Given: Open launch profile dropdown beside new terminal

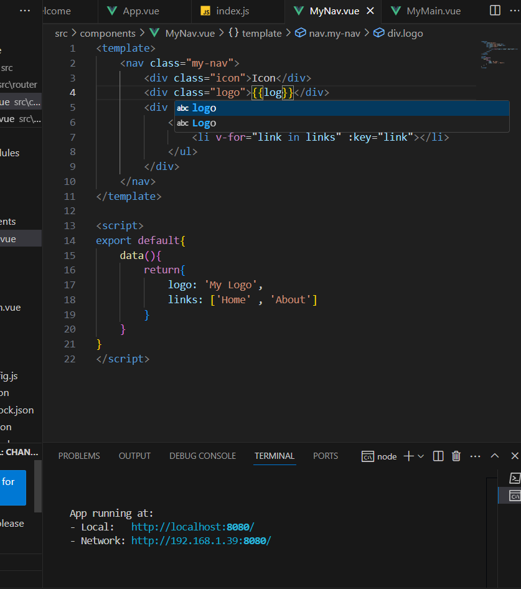Looking at the screenshot, I should pos(421,456).
